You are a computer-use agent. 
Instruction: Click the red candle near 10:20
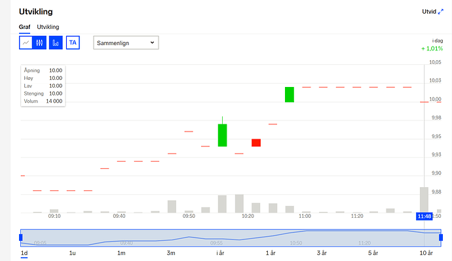tap(256, 143)
